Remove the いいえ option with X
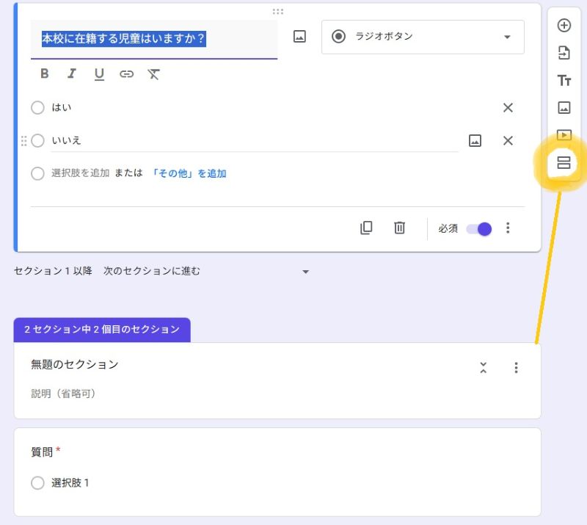Image resolution: width=587 pixels, height=525 pixels. click(x=508, y=140)
